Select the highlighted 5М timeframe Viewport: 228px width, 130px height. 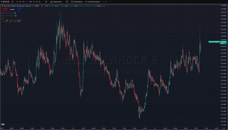click(26, 2)
